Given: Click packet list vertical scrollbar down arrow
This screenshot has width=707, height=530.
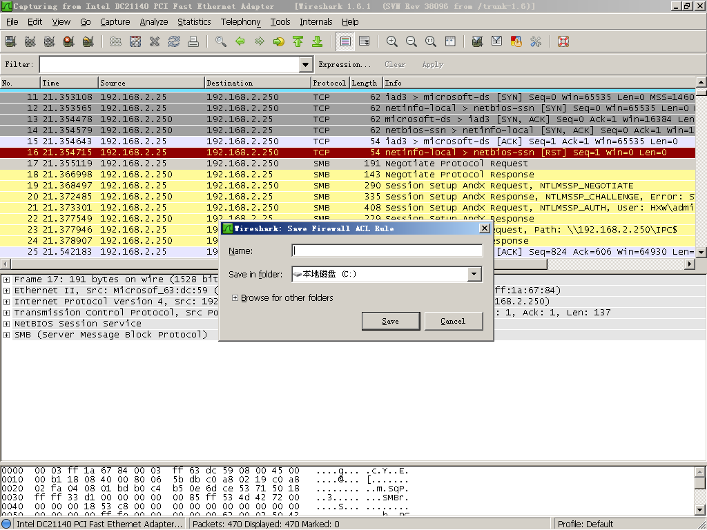Looking at the screenshot, I should pyautogui.click(x=701, y=253).
